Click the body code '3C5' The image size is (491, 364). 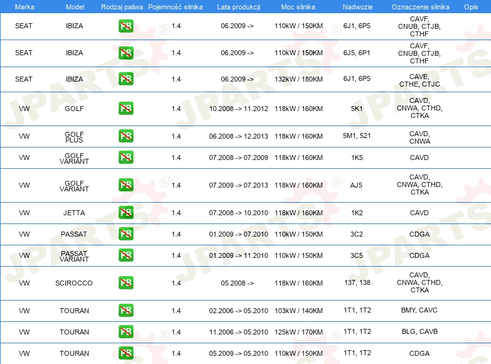click(357, 255)
